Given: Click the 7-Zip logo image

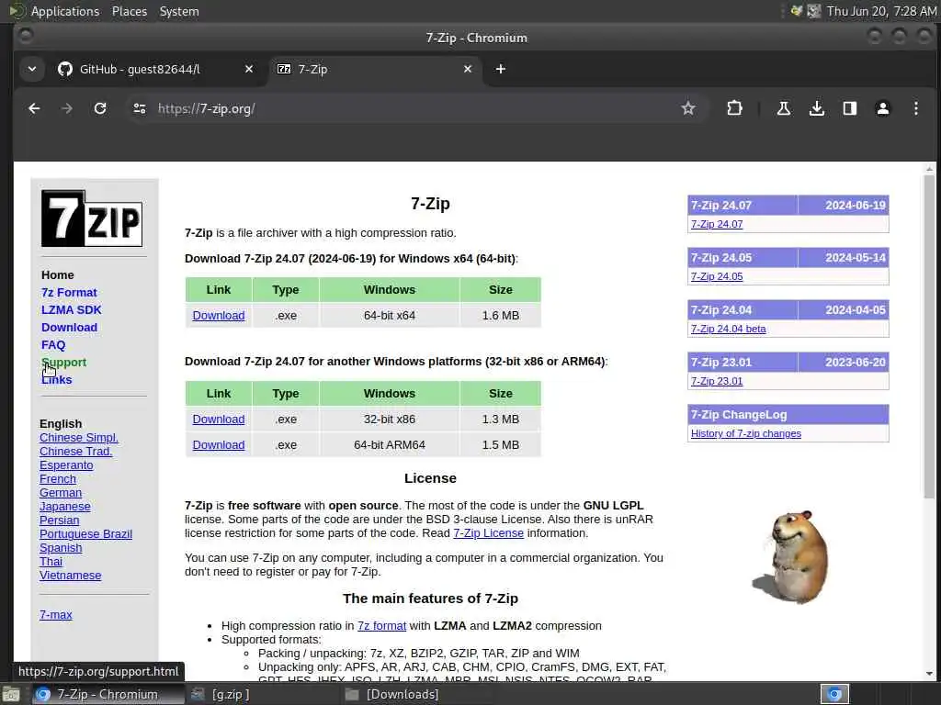Looking at the screenshot, I should coord(92,218).
